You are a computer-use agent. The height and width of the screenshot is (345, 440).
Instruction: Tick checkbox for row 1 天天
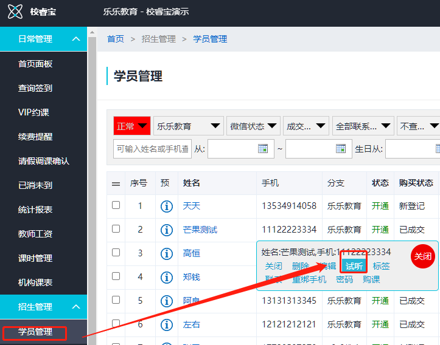point(116,205)
